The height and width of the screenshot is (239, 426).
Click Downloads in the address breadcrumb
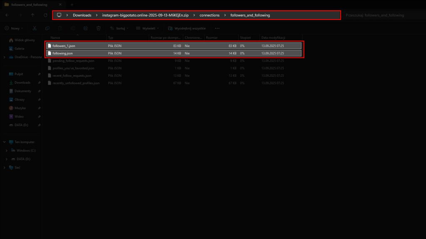pyautogui.click(x=82, y=15)
